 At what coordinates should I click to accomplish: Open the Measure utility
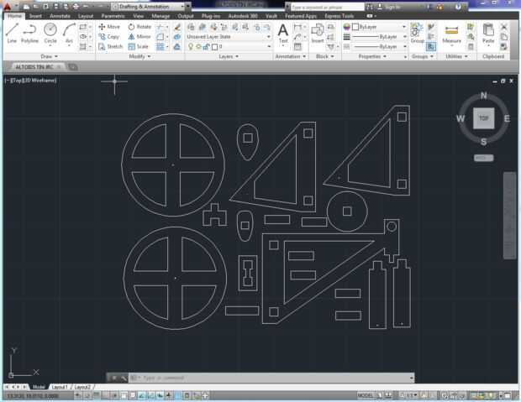451,34
